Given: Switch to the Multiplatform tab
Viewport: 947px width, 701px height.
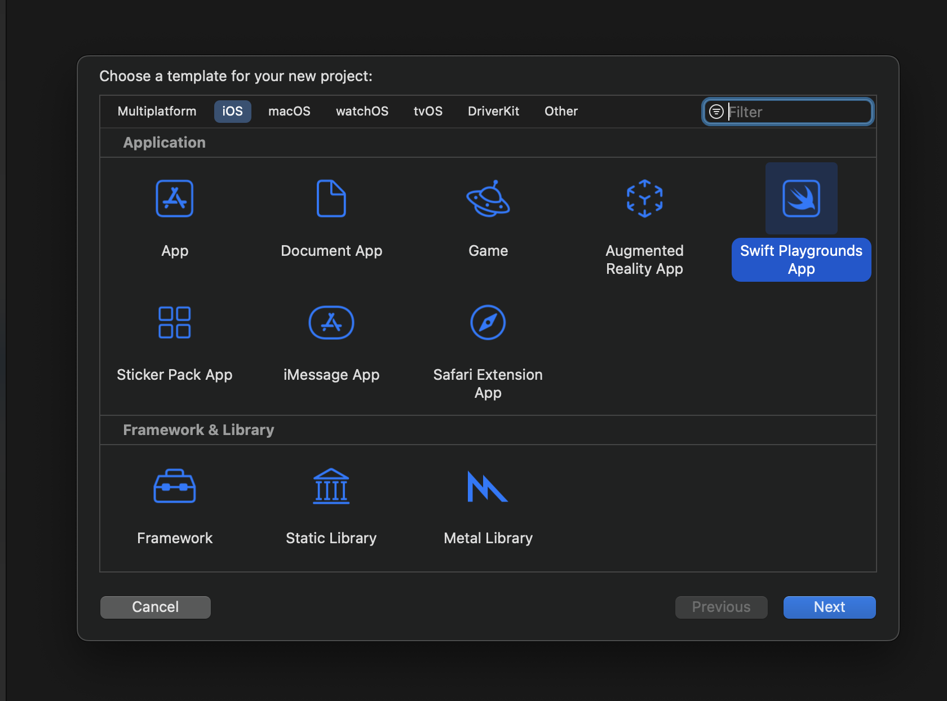Looking at the screenshot, I should tap(157, 112).
